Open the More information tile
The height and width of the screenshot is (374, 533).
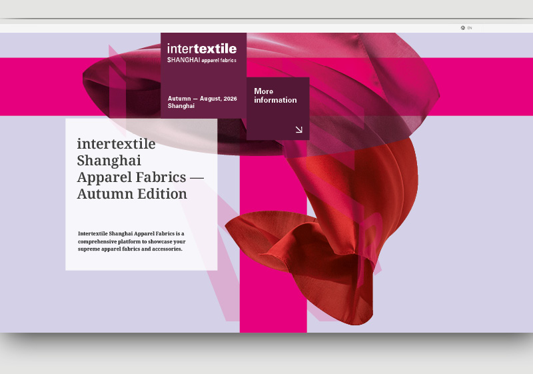click(x=278, y=109)
